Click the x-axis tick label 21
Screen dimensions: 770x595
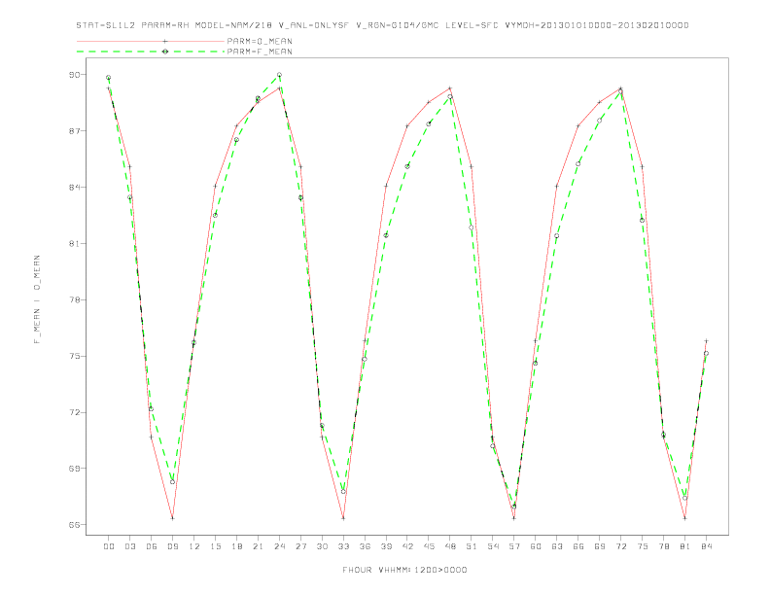[258, 546]
